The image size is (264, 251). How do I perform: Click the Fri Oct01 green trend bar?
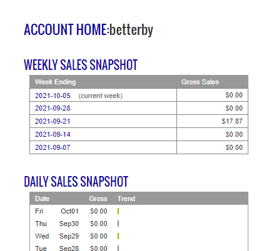[118, 211]
